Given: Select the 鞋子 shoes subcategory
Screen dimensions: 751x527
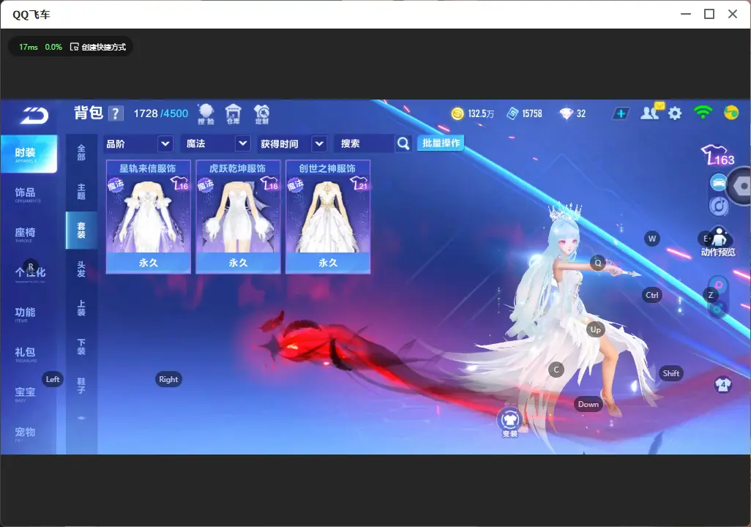Looking at the screenshot, I should (81, 386).
